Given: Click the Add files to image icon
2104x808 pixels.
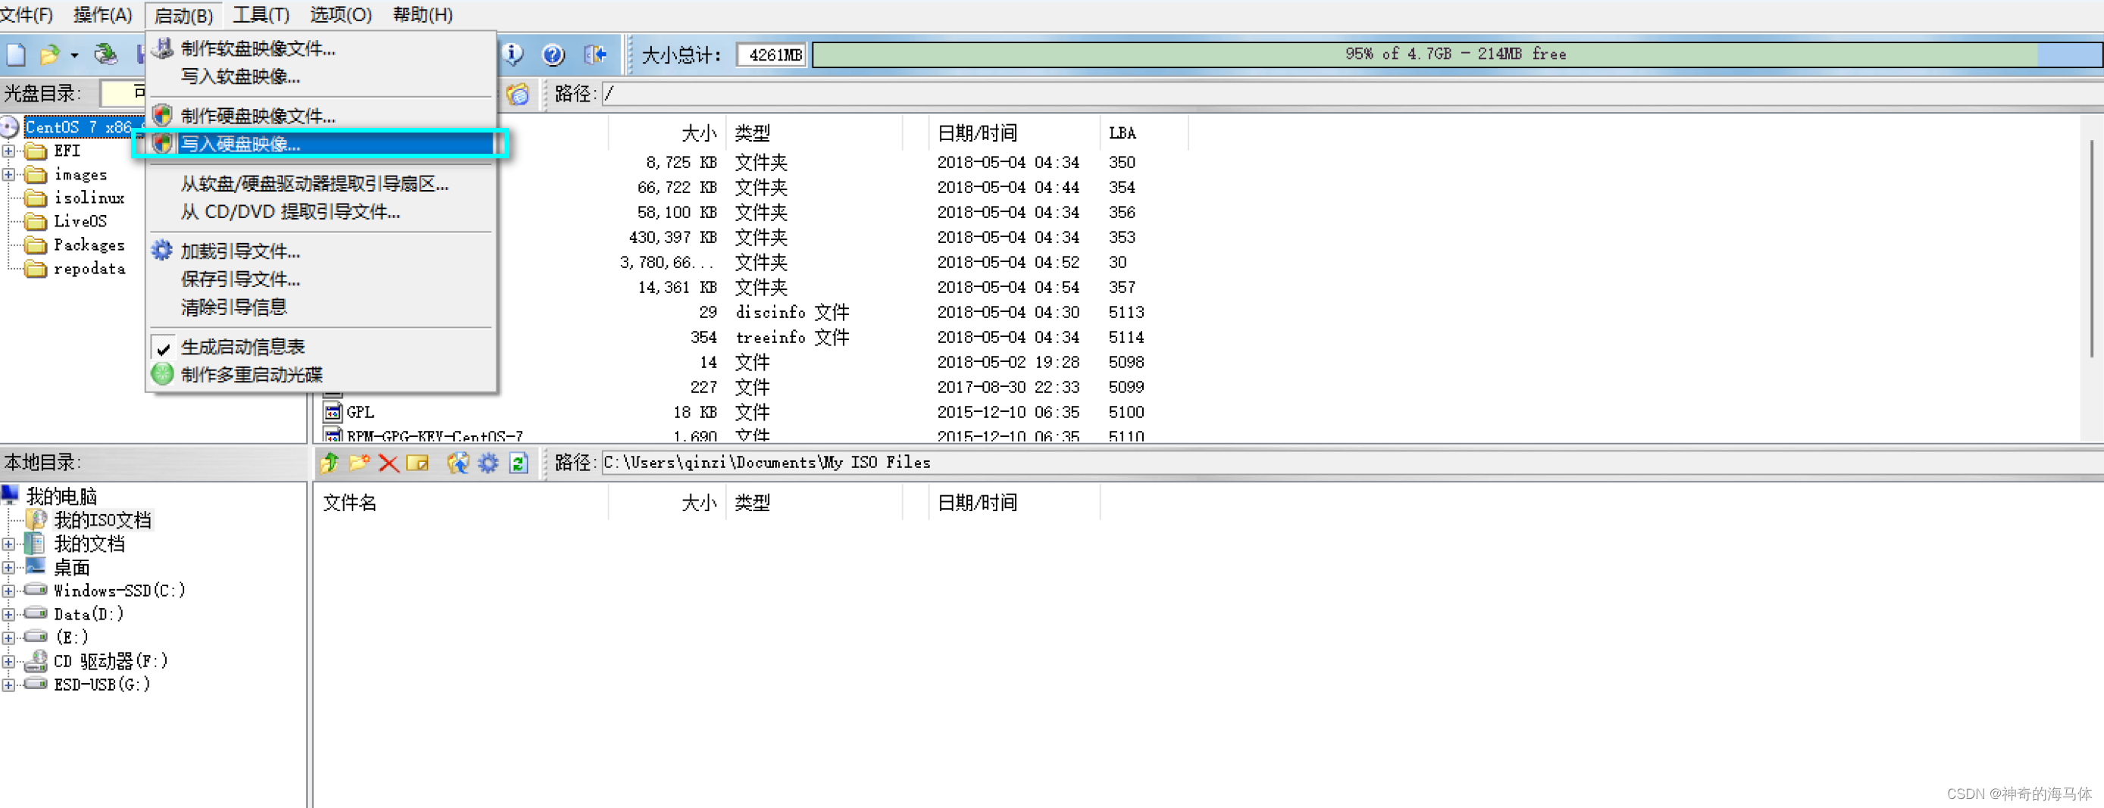Looking at the screenshot, I should tap(457, 463).
